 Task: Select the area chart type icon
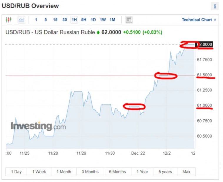pyautogui.click(x=21, y=20)
